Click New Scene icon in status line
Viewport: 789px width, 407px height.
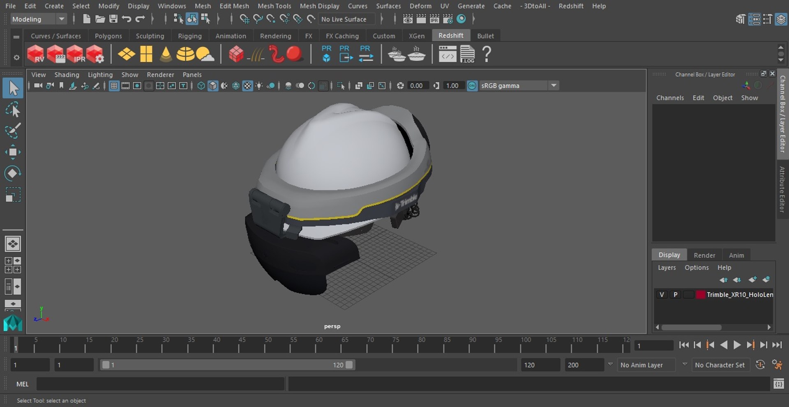pos(86,19)
